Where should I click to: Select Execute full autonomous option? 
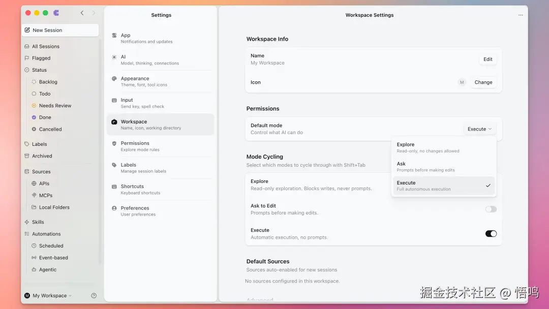pyautogui.click(x=443, y=186)
